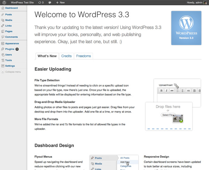
Task: Open the Settings menu label
Action: point(10,66)
